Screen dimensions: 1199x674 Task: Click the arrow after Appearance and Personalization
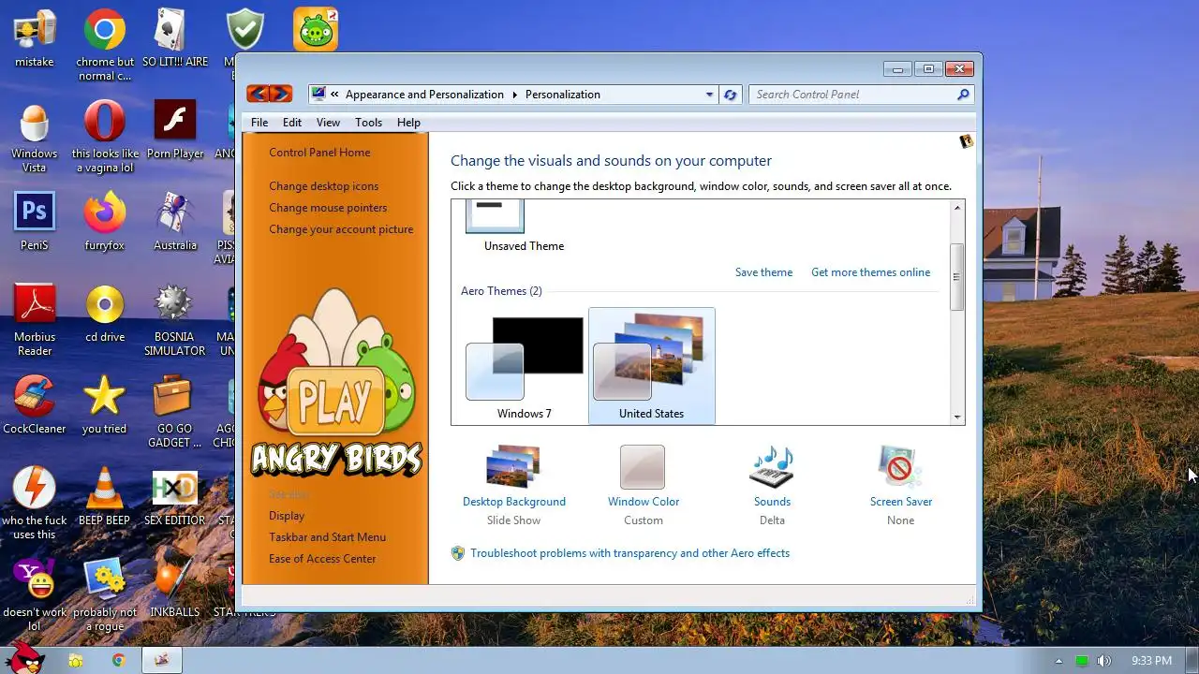pyautogui.click(x=514, y=95)
